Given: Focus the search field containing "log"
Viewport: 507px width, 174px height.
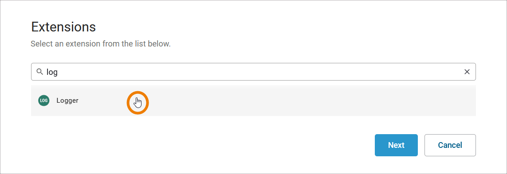Looking at the screenshot, I should [253, 72].
